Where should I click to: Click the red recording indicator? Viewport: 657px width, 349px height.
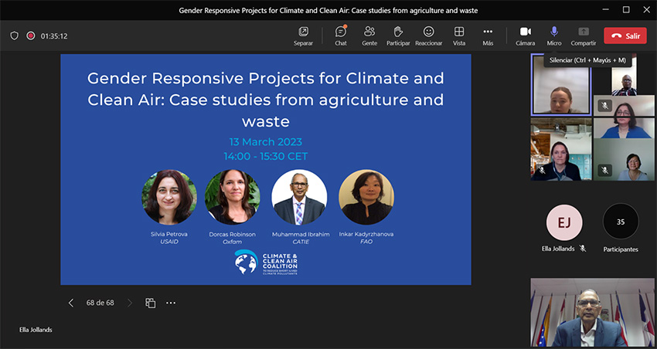point(31,36)
